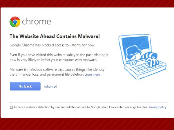The height and width of the screenshot is (130, 174).
Task: Click the red striped area below the card
Action: click(x=87, y=124)
